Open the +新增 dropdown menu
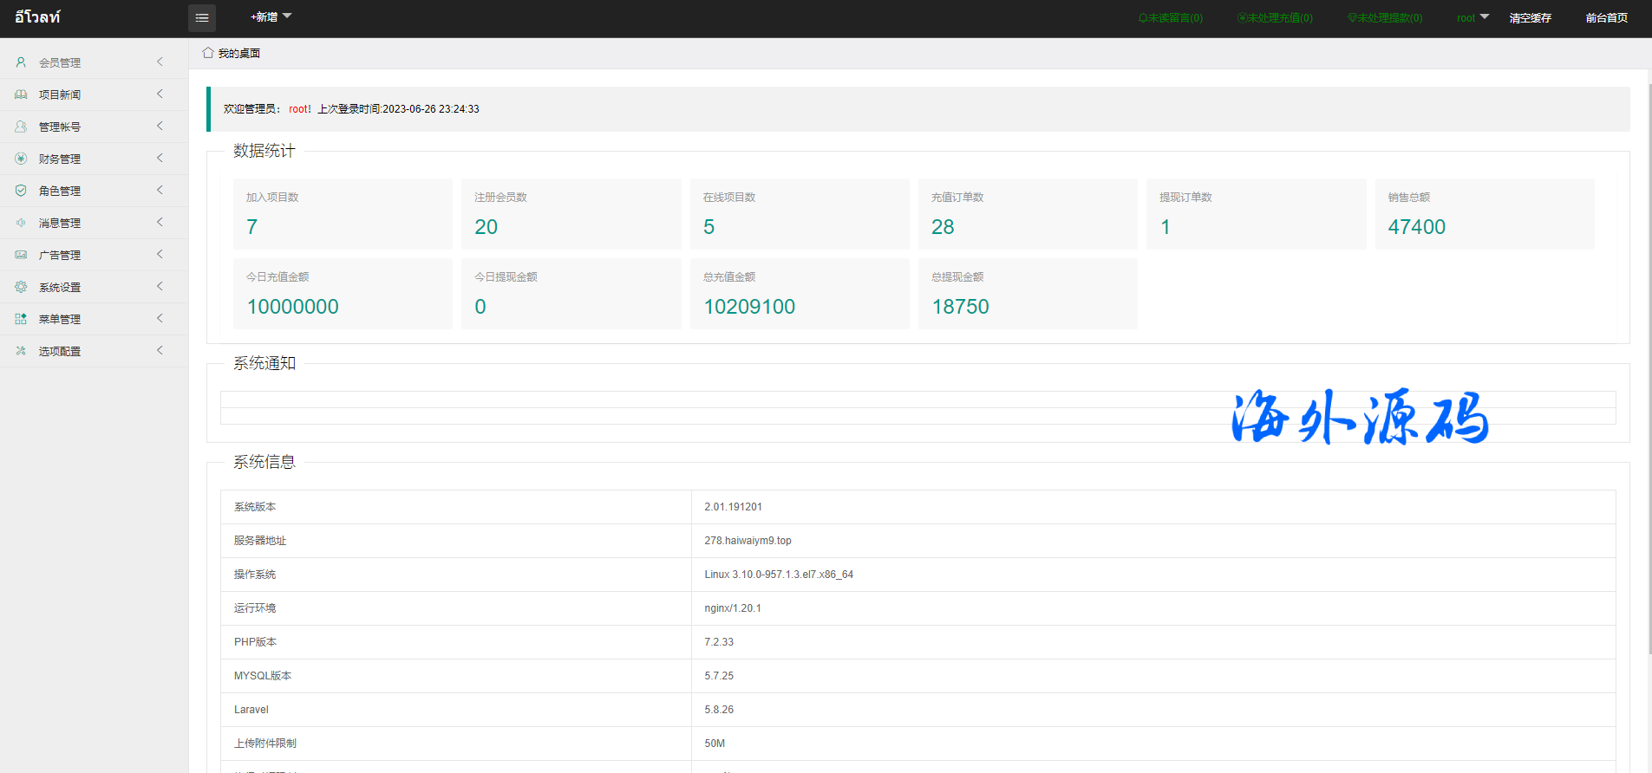This screenshot has height=773, width=1652. coord(271,17)
